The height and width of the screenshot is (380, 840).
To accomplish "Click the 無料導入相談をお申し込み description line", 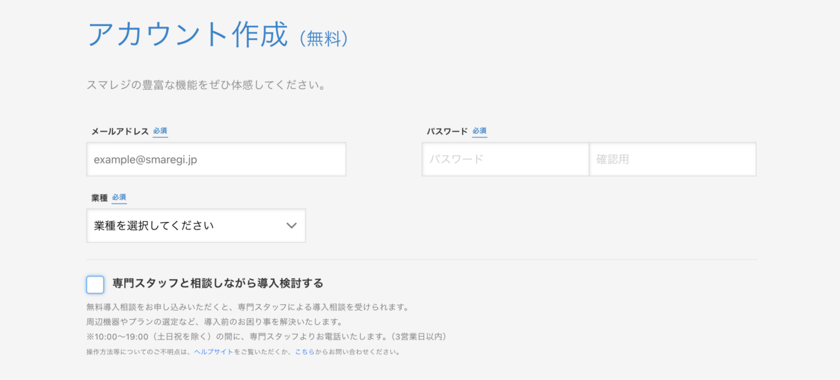I will (x=247, y=307).
